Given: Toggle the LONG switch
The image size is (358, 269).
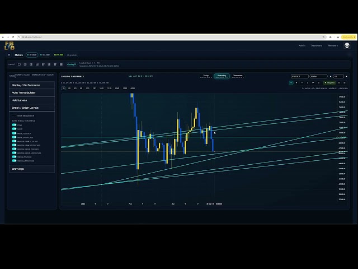Looking at the screenshot, I should (14, 125).
